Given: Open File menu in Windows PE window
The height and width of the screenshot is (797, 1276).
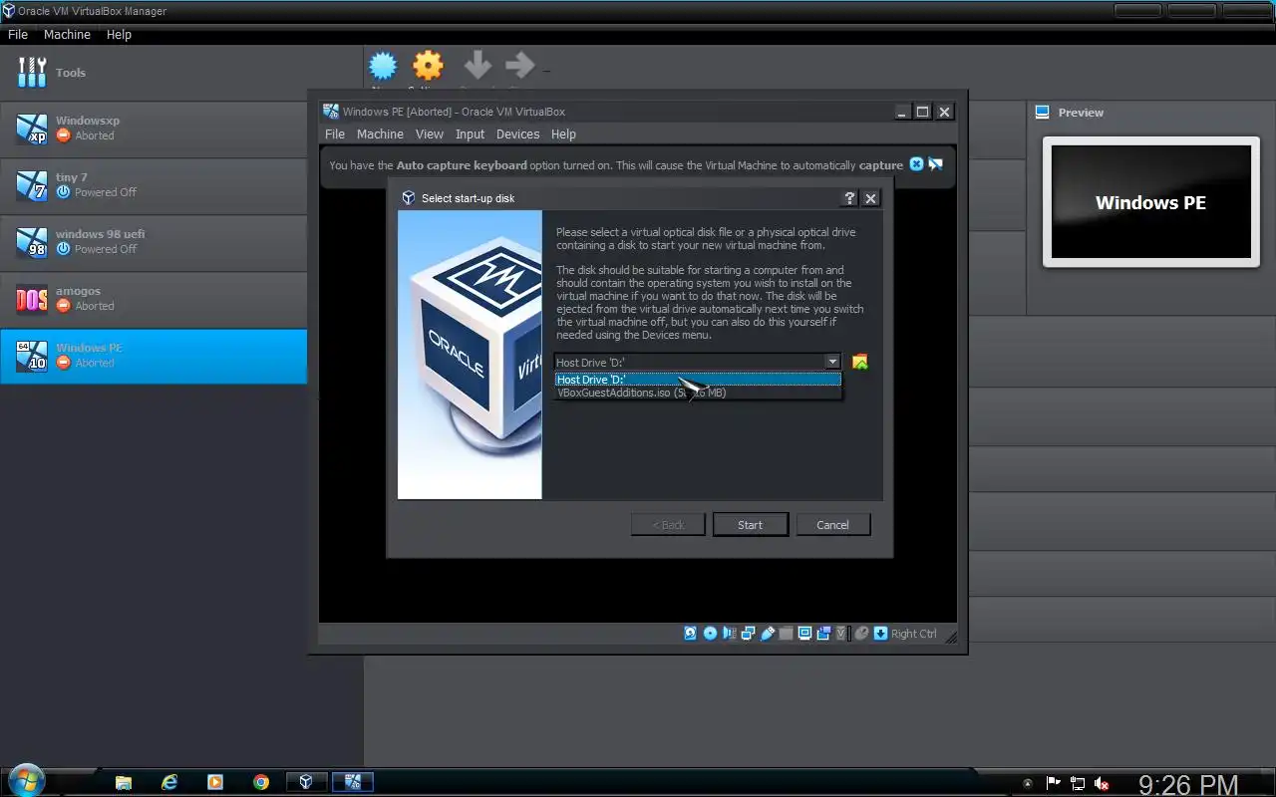Looking at the screenshot, I should [x=335, y=133].
